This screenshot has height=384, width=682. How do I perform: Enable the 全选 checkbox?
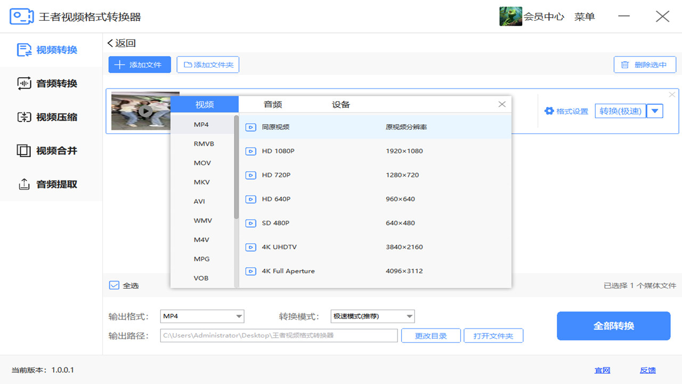[x=113, y=285]
